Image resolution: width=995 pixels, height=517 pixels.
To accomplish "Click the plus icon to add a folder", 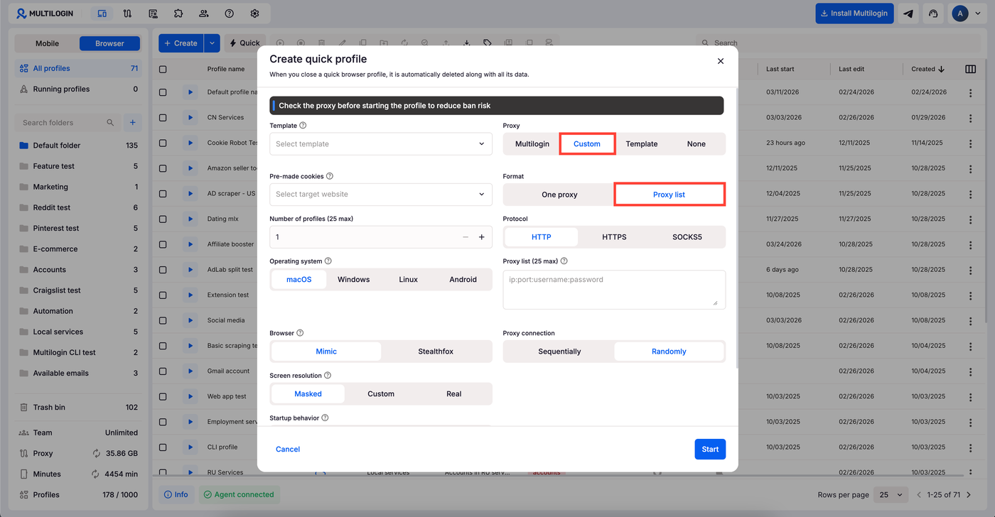I will click(x=132, y=123).
